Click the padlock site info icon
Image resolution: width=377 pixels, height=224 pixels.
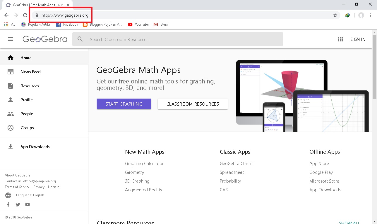click(37, 15)
